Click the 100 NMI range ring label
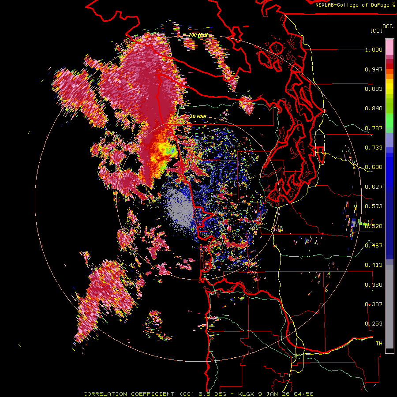This screenshot has height=397, width=397. click(198, 35)
